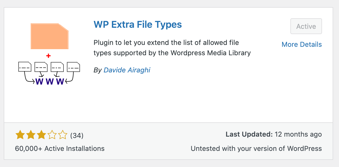Click the fourth empty rating star
The height and width of the screenshot is (167, 339).
click(52, 135)
